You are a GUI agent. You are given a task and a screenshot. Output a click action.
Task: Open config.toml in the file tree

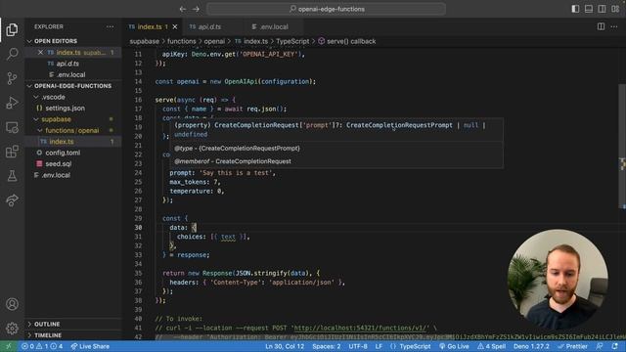63,153
